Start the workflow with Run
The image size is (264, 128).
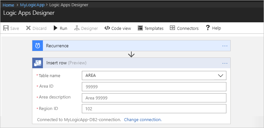pos(63,28)
